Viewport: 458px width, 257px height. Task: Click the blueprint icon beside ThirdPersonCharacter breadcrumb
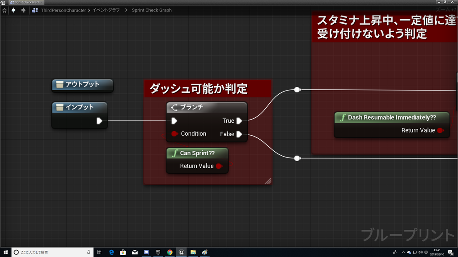(35, 10)
